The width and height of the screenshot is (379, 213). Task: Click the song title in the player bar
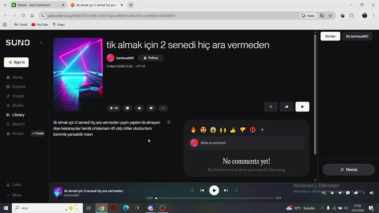click(x=94, y=191)
